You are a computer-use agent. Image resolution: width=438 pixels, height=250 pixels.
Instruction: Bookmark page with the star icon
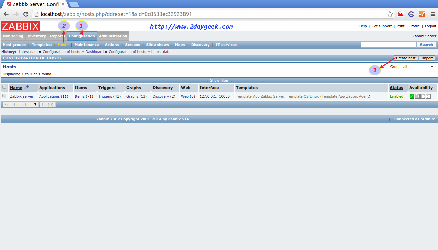390,14
